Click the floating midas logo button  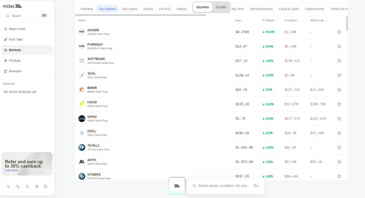[x=177, y=186]
